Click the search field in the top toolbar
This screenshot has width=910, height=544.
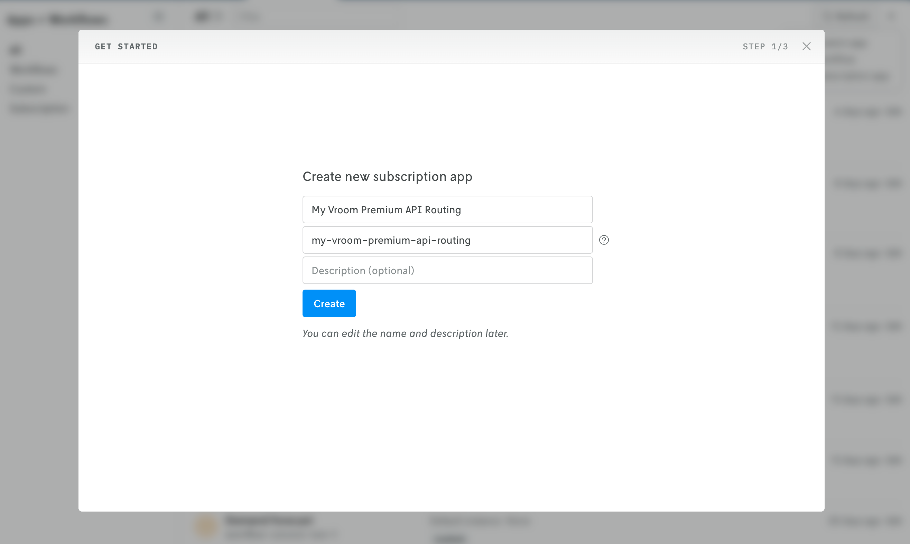tap(316, 17)
